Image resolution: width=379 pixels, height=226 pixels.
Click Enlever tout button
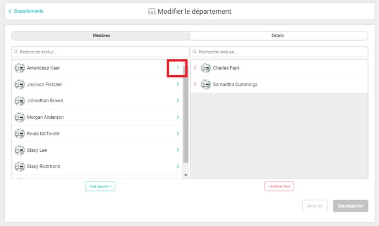pos(279,186)
